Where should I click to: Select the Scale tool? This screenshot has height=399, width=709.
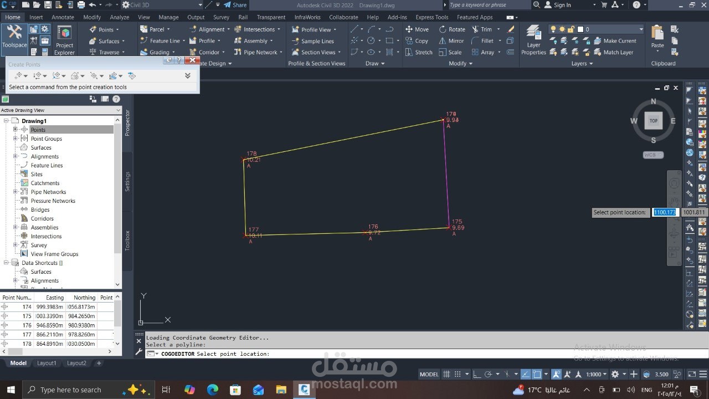pos(450,53)
